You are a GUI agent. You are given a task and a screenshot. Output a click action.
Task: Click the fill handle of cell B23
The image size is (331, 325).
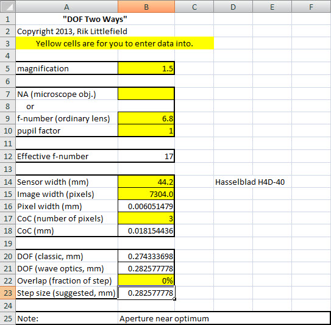[174, 299]
